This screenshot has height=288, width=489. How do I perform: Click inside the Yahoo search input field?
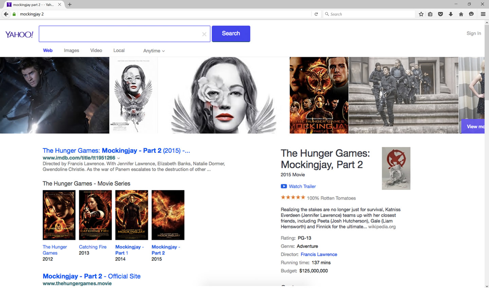[119, 34]
